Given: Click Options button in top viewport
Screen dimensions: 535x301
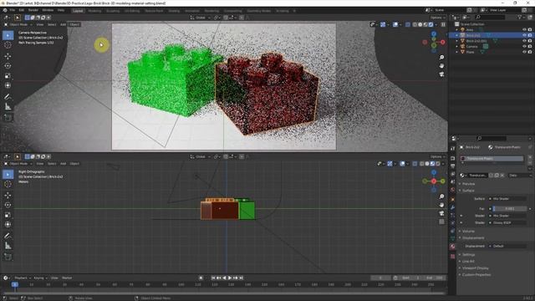Looking at the screenshot, I should tap(437, 18).
